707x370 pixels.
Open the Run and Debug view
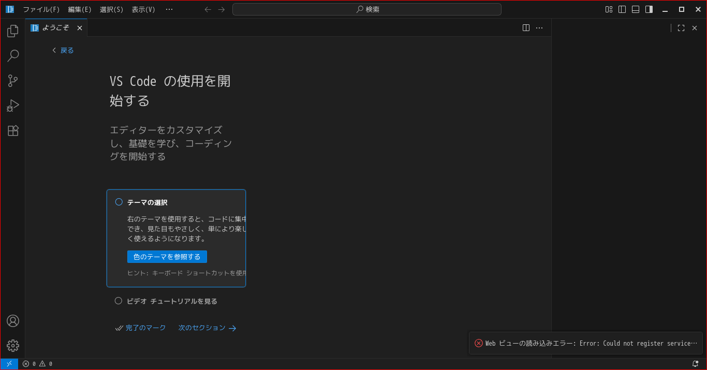point(13,106)
